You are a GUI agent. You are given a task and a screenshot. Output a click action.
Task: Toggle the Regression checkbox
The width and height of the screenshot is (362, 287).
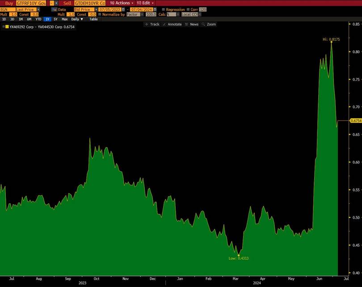(163, 9)
